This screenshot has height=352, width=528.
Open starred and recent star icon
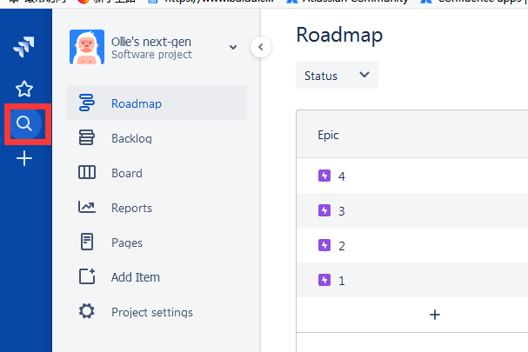coord(24,89)
